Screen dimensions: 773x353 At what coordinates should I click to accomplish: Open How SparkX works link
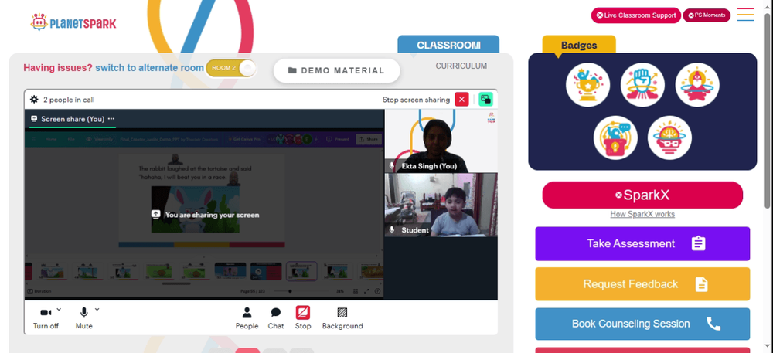(642, 214)
